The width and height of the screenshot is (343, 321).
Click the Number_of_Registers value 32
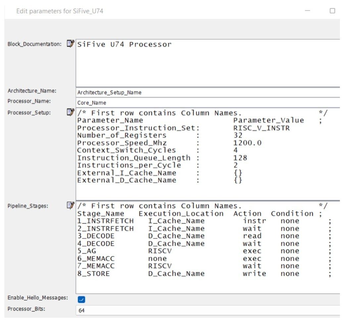[238, 135]
